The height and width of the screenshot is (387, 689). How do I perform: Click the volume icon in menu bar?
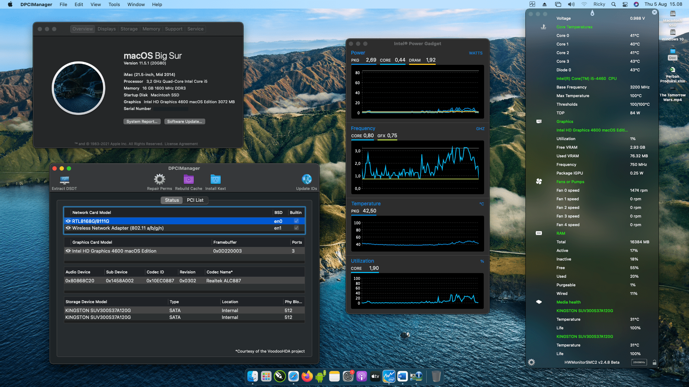[x=571, y=4]
